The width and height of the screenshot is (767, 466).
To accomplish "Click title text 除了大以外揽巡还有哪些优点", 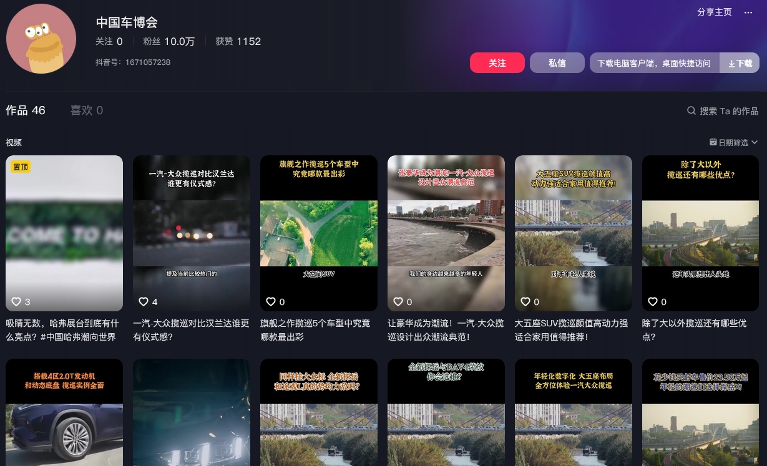I will point(695,330).
